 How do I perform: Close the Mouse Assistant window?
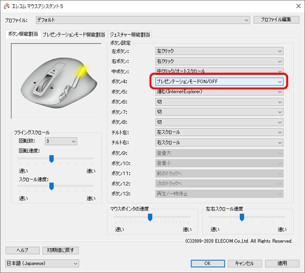(298, 6)
